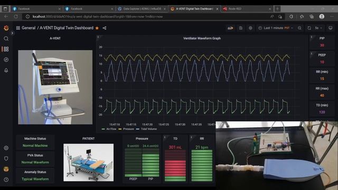Viewport: 338px width, 190px height.
Task: Open the Server Admin shield icon
Action: coord(6,158)
